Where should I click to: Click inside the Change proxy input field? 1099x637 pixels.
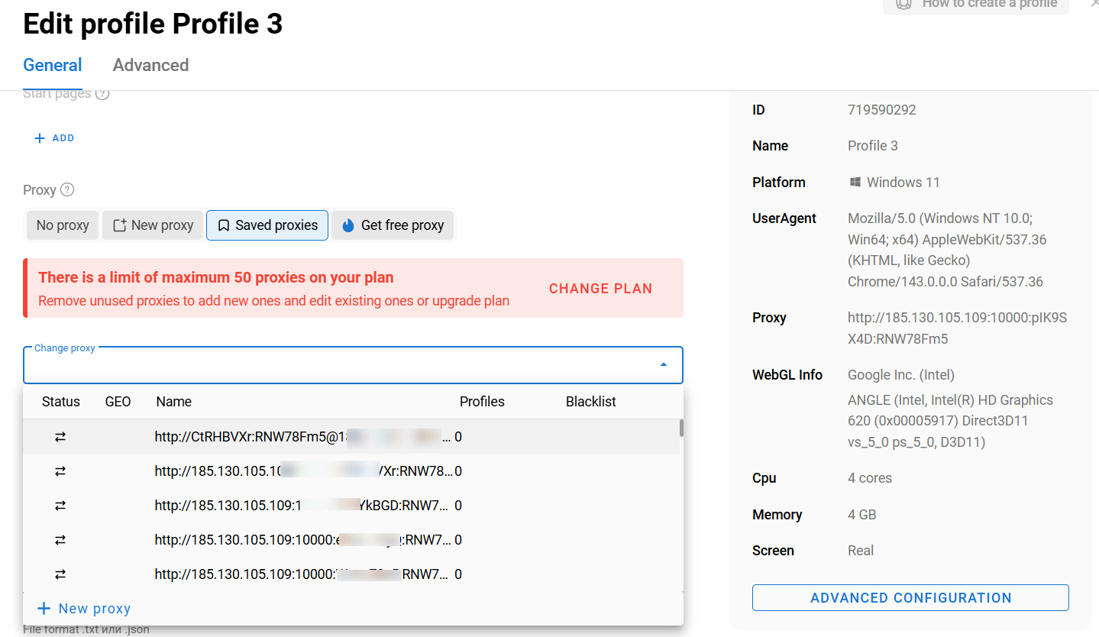coord(336,367)
